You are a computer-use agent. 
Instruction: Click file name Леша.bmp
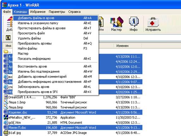[x=16, y=107]
